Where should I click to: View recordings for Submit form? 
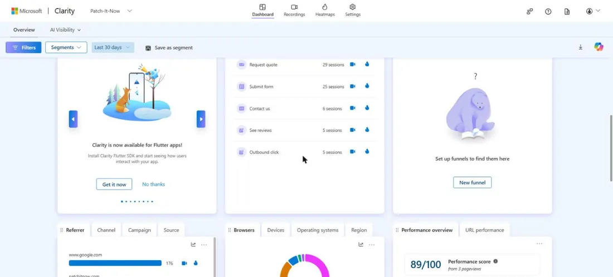(x=352, y=86)
